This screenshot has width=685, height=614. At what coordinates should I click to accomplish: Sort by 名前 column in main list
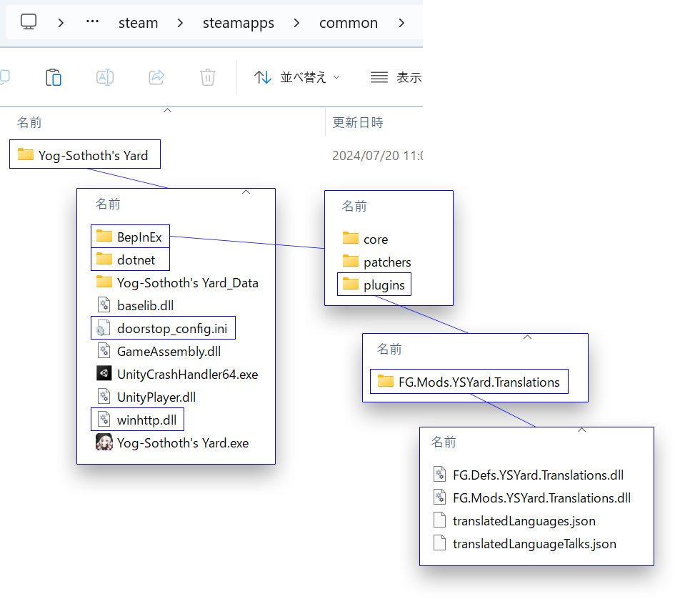pyautogui.click(x=29, y=122)
